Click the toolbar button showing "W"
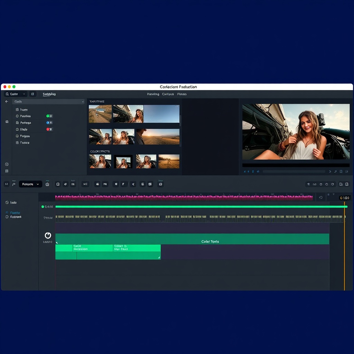This screenshot has width=354, height=354. [x=105, y=184]
